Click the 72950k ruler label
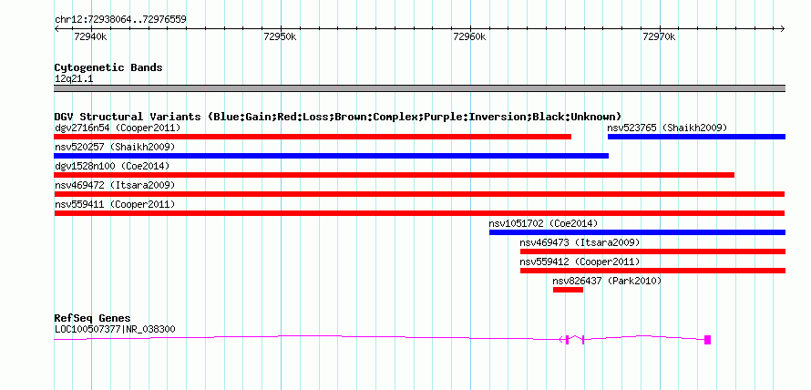This screenshot has height=390, width=811. pyautogui.click(x=280, y=36)
